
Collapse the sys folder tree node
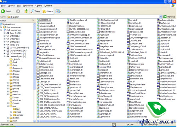[x=8, y=106]
